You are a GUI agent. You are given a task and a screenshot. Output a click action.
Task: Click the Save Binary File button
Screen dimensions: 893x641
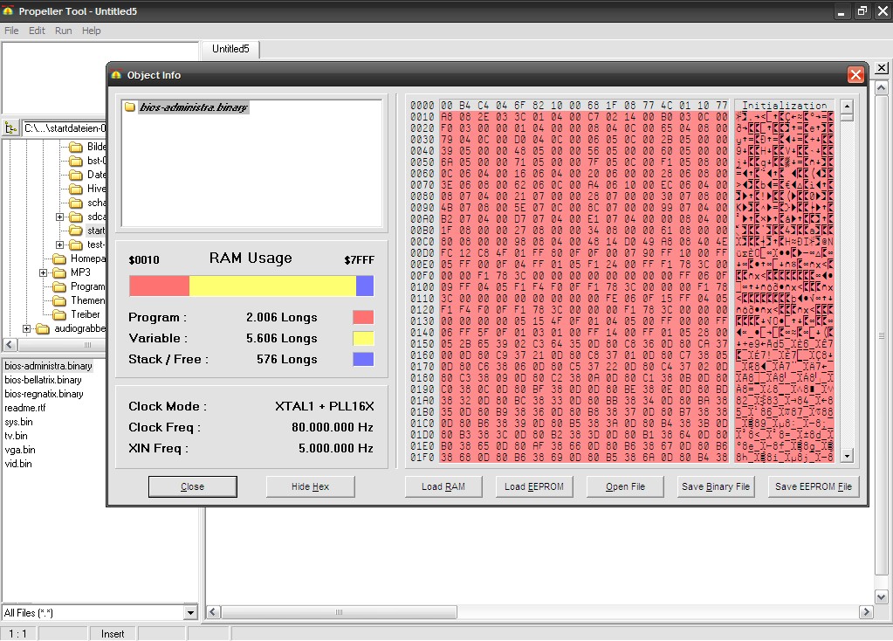tap(716, 486)
